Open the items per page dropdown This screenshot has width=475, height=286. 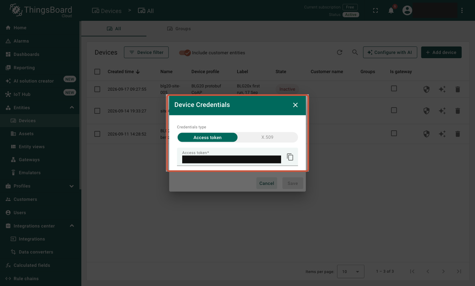(x=351, y=271)
